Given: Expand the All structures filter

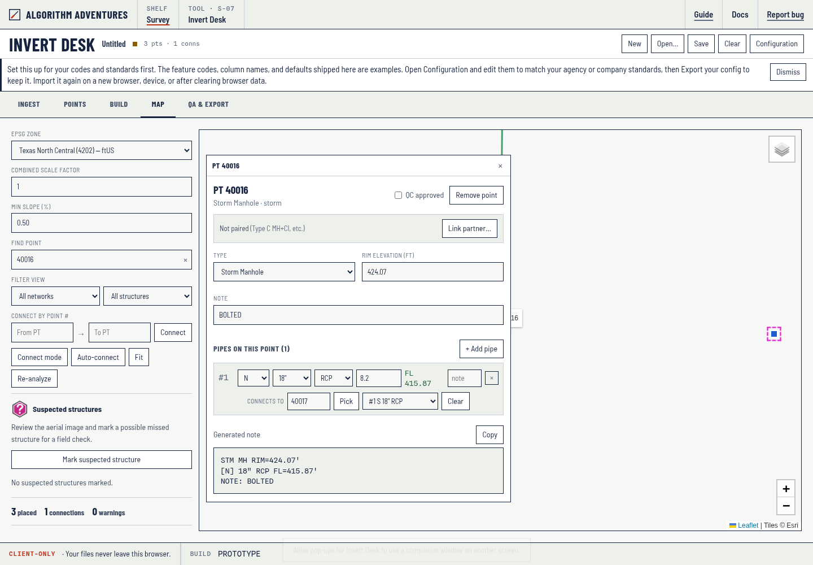Looking at the screenshot, I should coord(147,296).
